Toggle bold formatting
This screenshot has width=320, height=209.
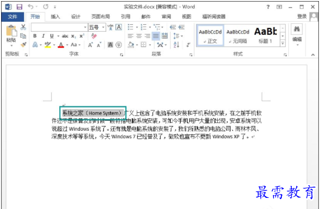[35, 36]
